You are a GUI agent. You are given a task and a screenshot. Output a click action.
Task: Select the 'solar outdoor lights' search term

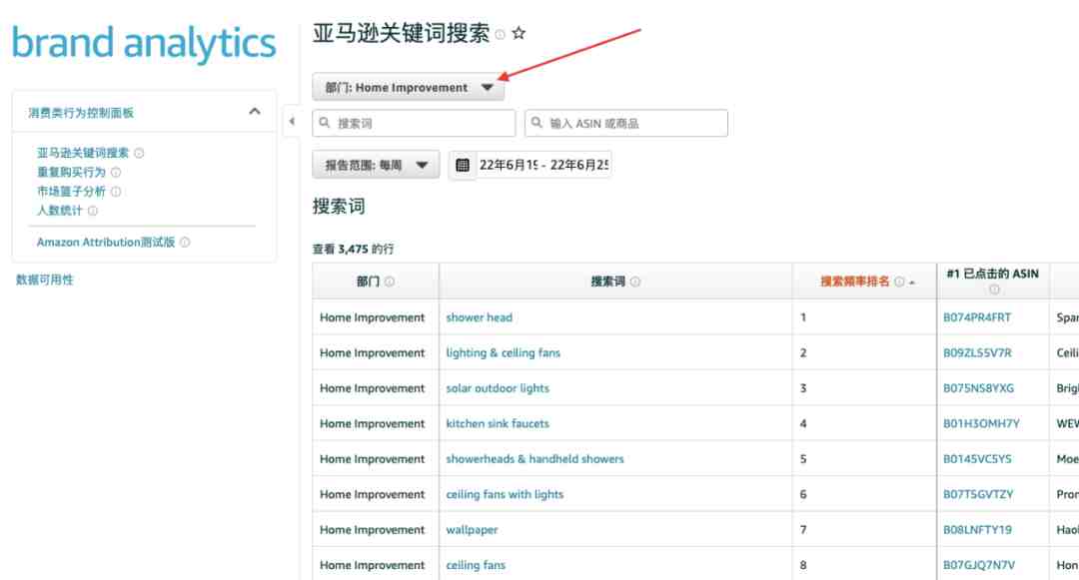coord(498,388)
